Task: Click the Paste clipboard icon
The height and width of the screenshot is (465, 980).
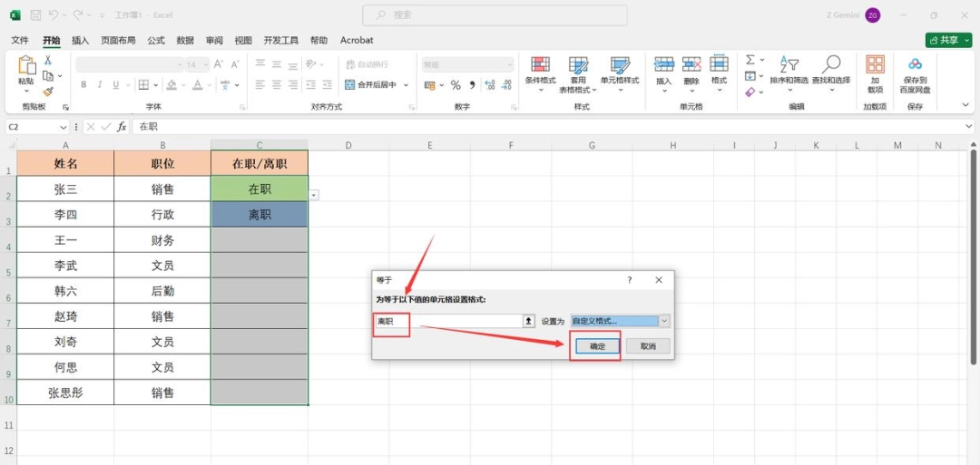Action: point(26,65)
